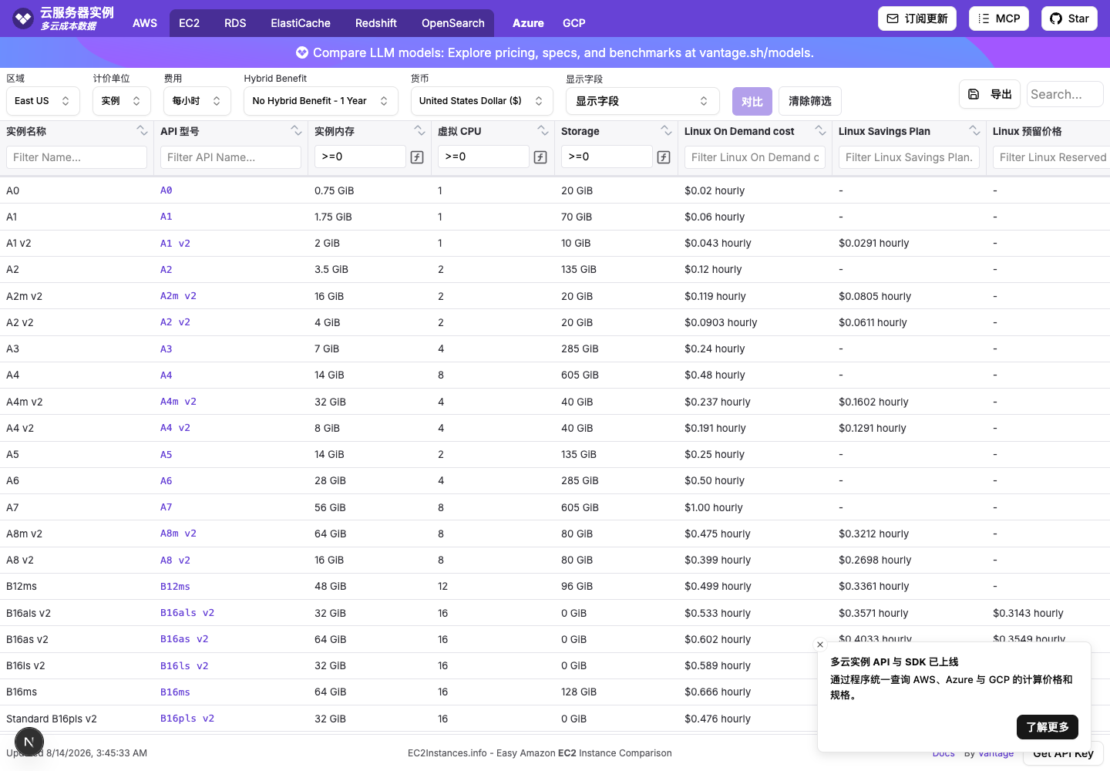Click the purple compare button
The image size is (1110, 771).
752,101
